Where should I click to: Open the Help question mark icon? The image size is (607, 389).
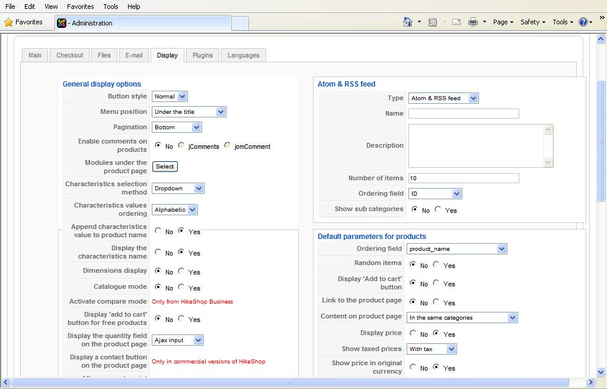[x=583, y=22]
